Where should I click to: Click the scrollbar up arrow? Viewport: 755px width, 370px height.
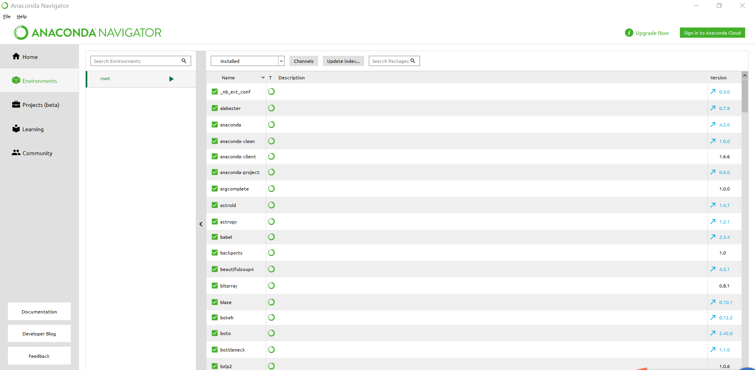coord(745,75)
